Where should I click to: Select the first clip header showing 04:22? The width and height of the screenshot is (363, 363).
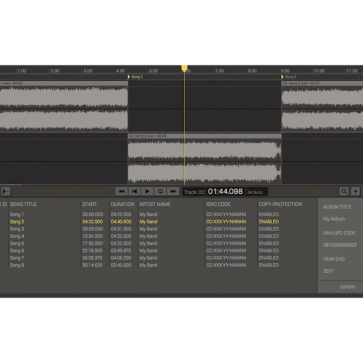(x=64, y=83)
